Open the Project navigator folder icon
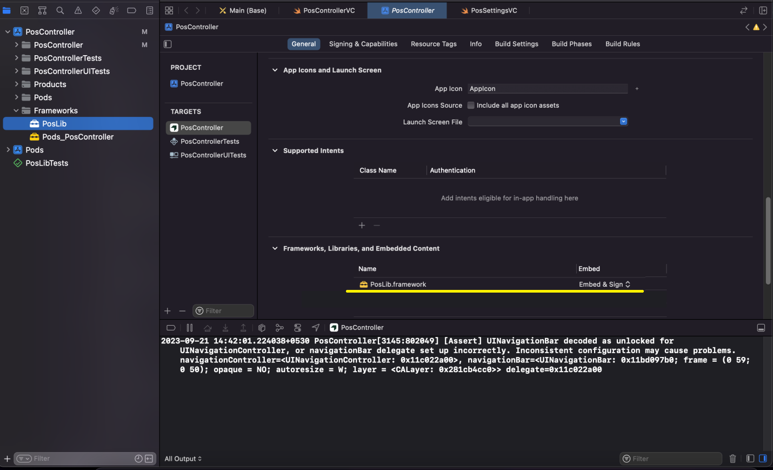The height and width of the screenshot is (470, 773). (6, 10)
